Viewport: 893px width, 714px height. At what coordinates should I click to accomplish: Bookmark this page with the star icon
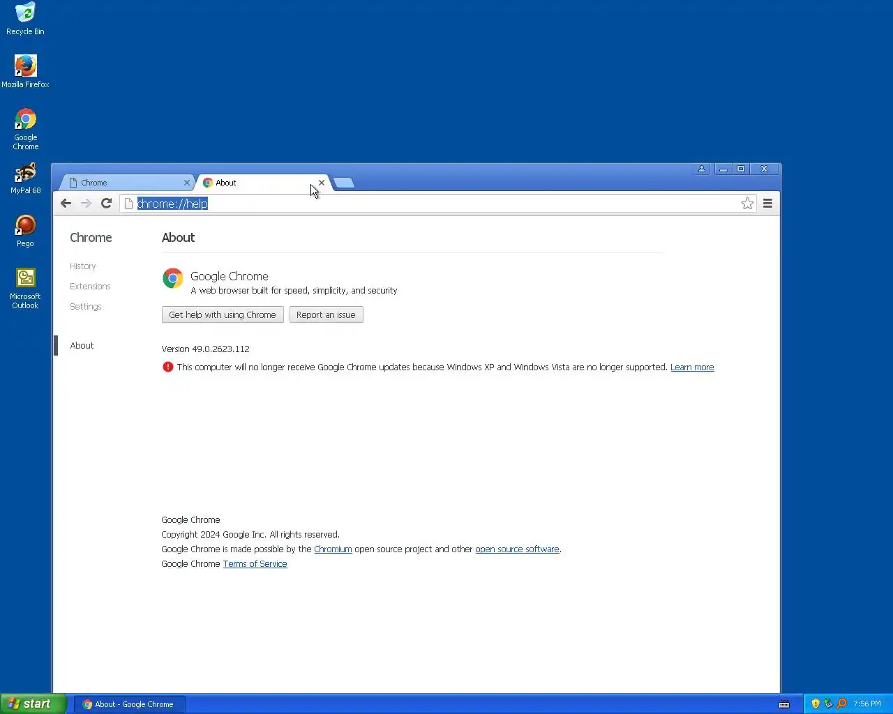click(747, 204)
